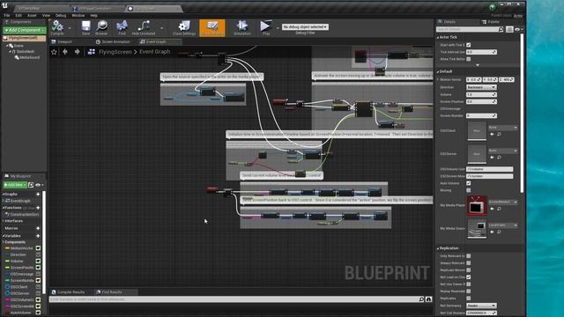Click browse magnifier under My Media Source
Screen dimensions: 564x317
(x=499, y=232)
